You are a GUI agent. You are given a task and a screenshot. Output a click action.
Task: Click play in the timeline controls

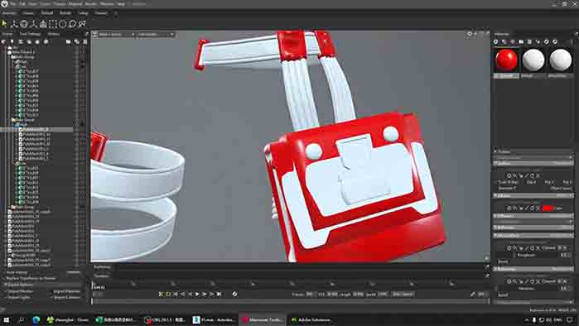[197, 294]
